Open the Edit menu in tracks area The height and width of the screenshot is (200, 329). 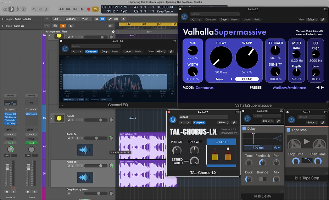tap(57, 19)
